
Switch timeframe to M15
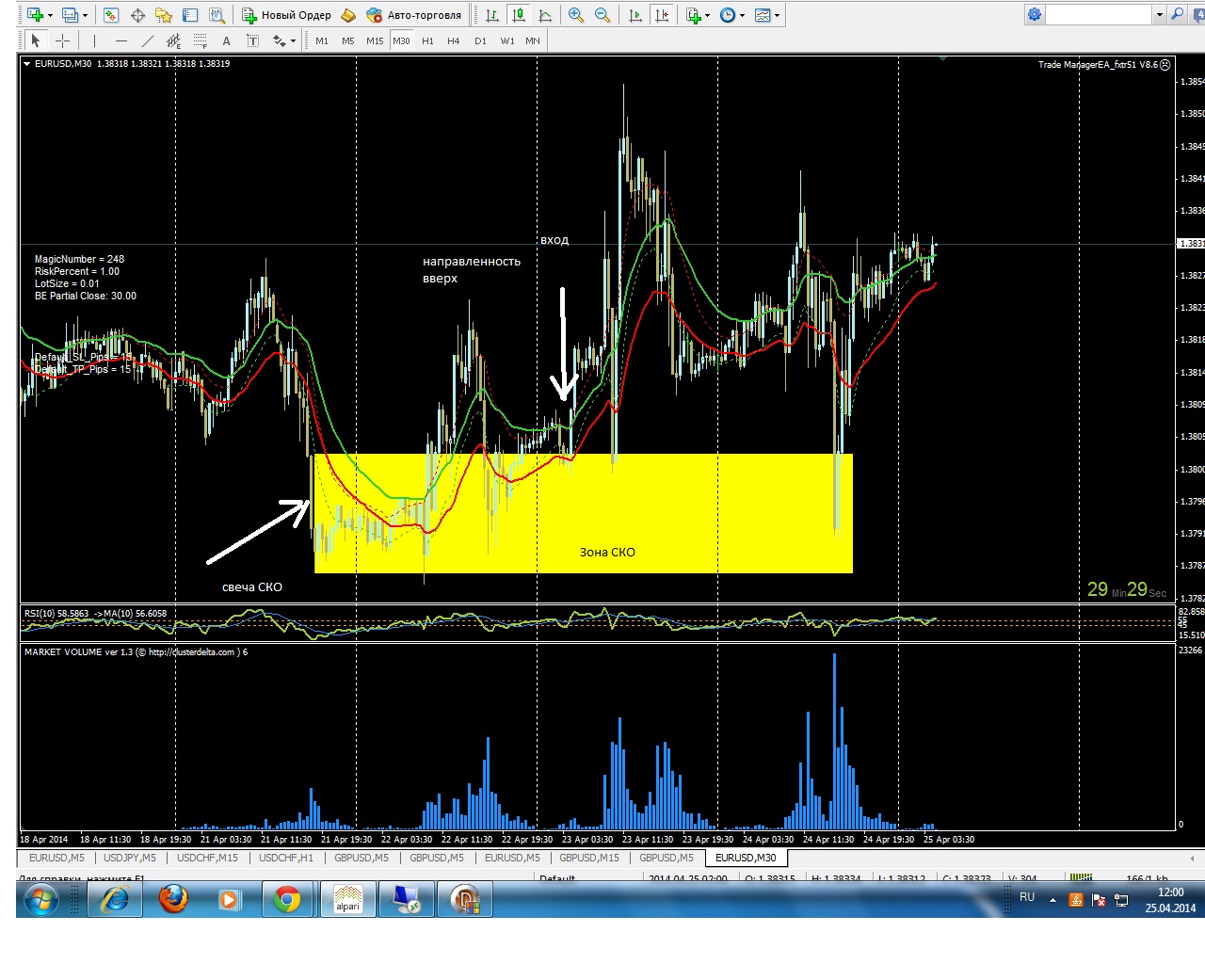[x=375, y=40]
